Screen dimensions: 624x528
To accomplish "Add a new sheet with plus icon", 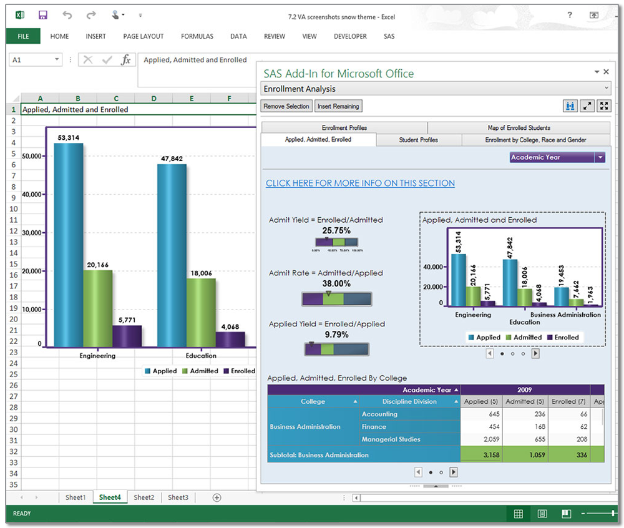I will click(x=217, y=497).
